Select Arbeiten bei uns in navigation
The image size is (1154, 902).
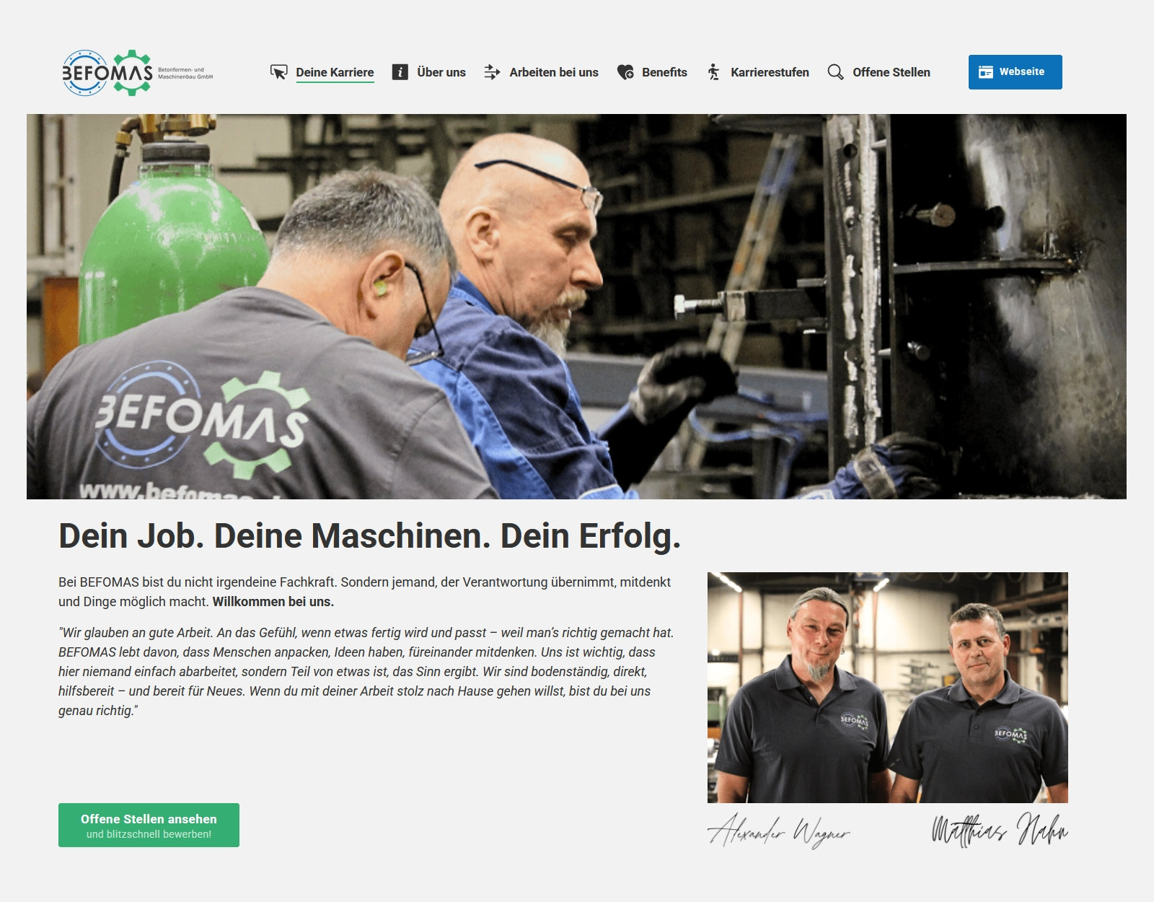click(554, 72)
